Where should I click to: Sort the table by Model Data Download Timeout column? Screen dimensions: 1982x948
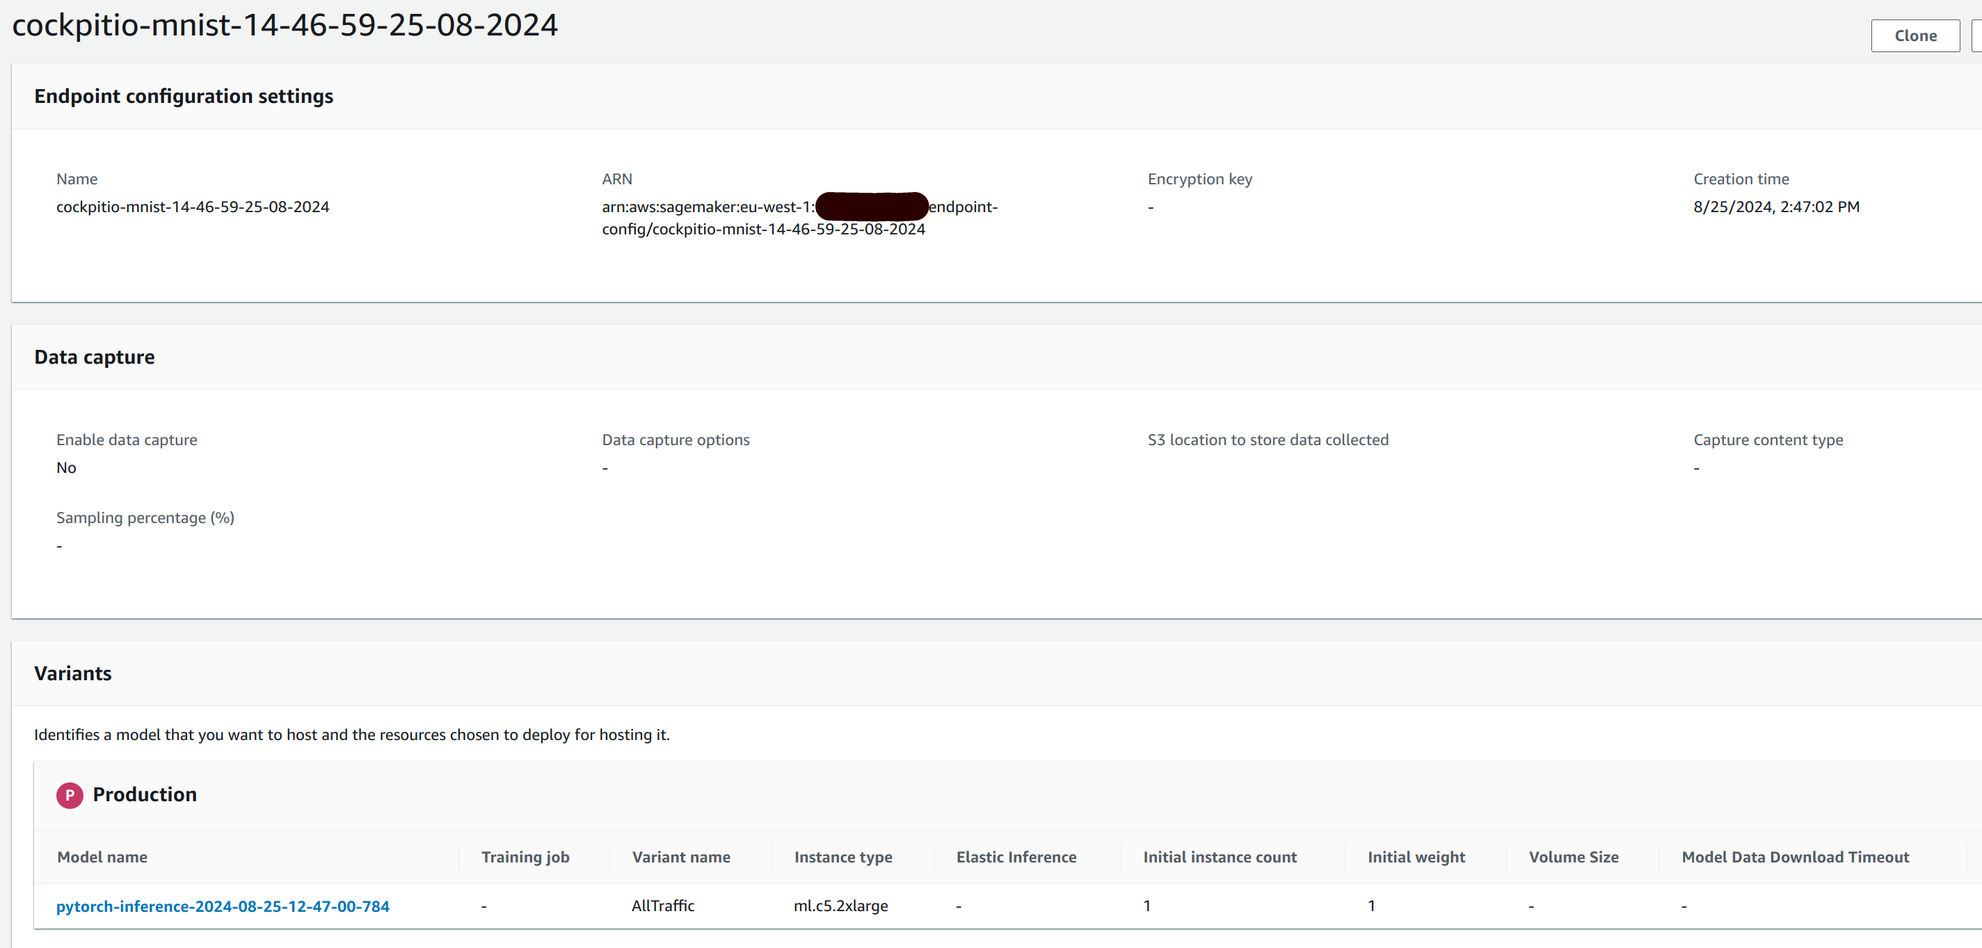coord(1795,856)
